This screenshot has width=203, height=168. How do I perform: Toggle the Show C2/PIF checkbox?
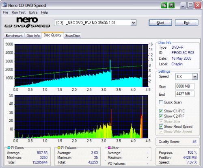click(x=161, y=116)
